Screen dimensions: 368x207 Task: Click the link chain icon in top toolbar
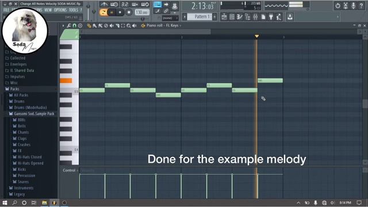click(x=166, y=11)
